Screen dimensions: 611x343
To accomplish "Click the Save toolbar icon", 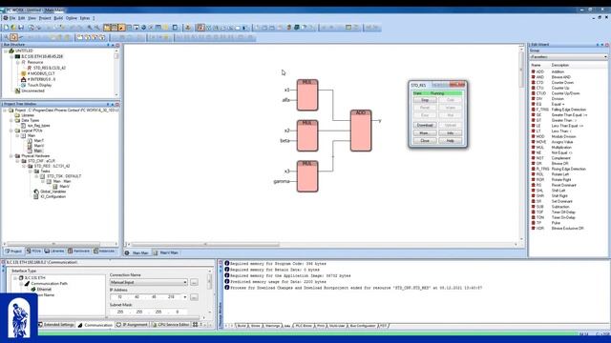I will tap(21, 28).
